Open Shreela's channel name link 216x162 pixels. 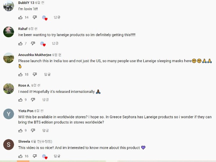pyautogui.click(x=24, y=142)
